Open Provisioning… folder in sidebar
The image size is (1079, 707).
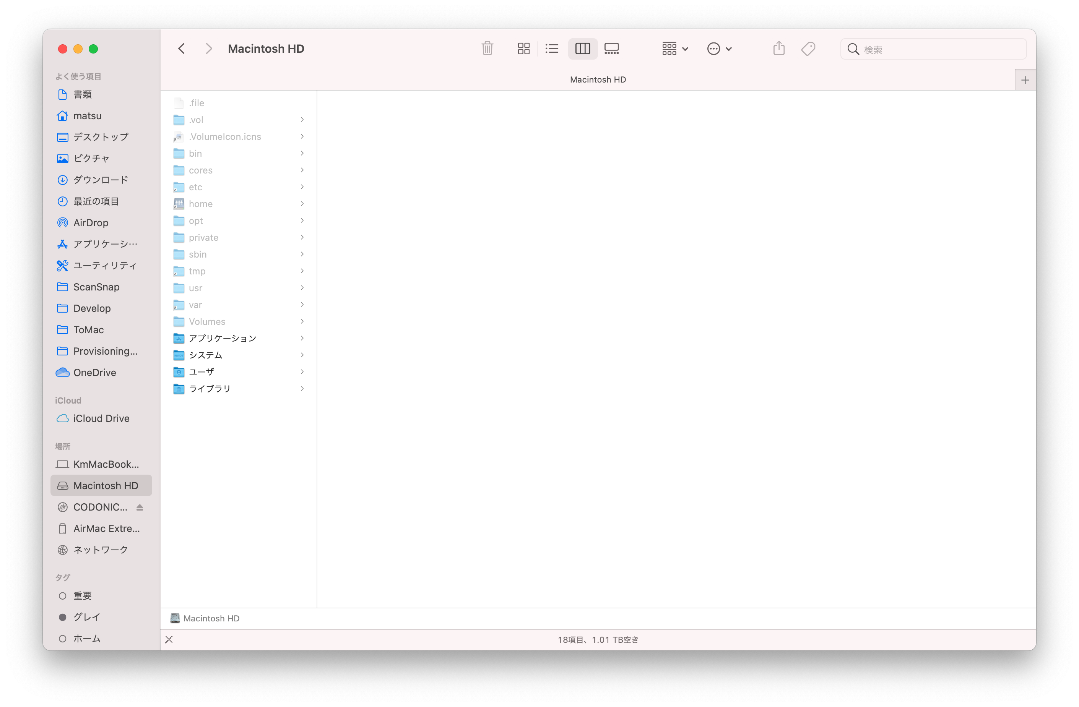click(x=101, y=351)
